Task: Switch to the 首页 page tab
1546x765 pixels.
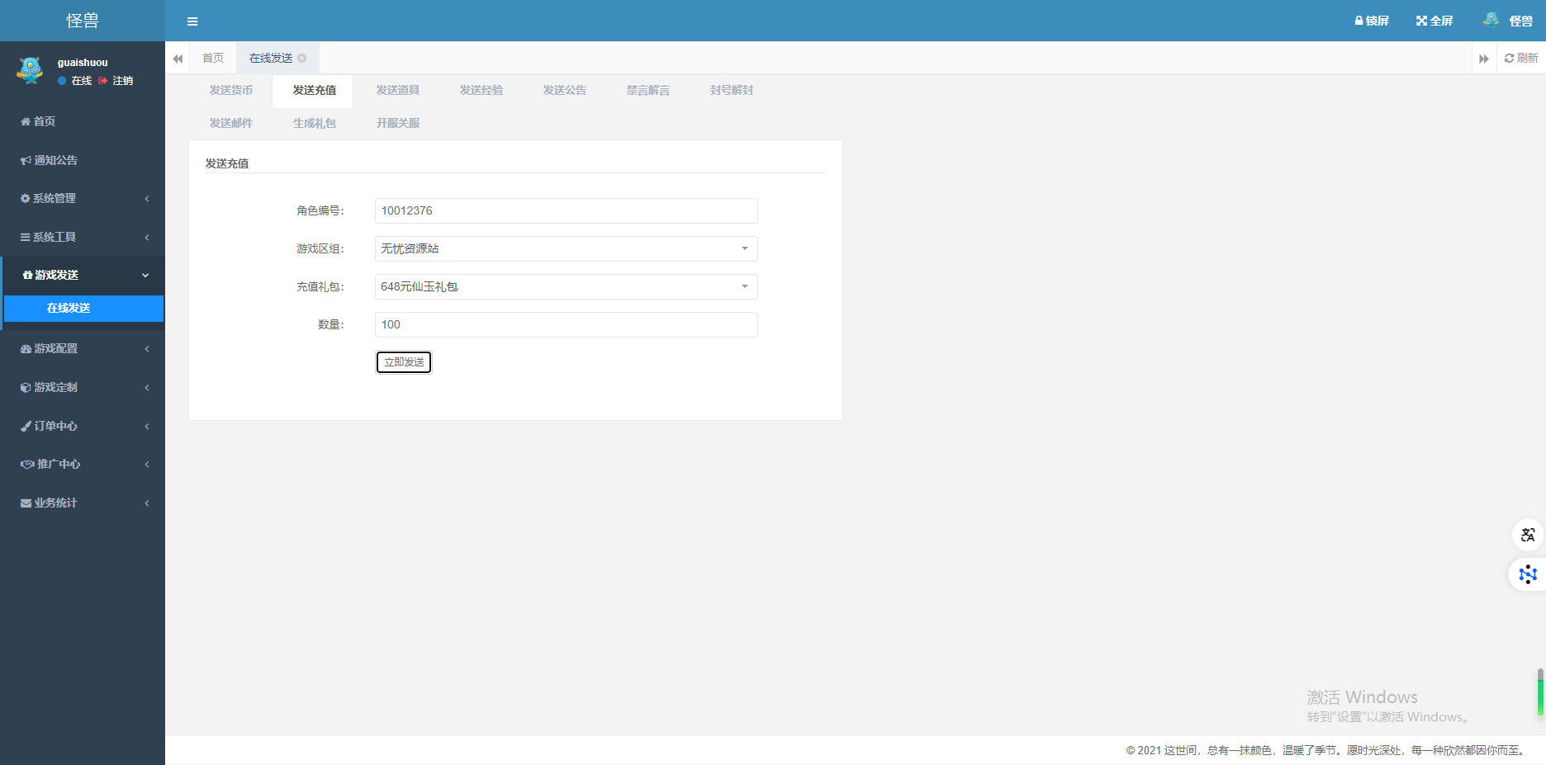Action: point(213,58)
